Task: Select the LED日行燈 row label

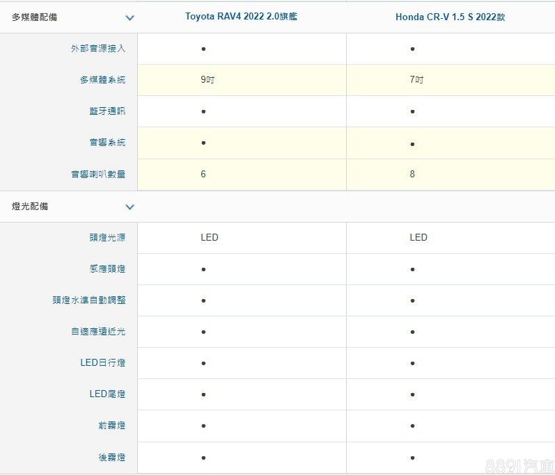Action: coord(103,363)
